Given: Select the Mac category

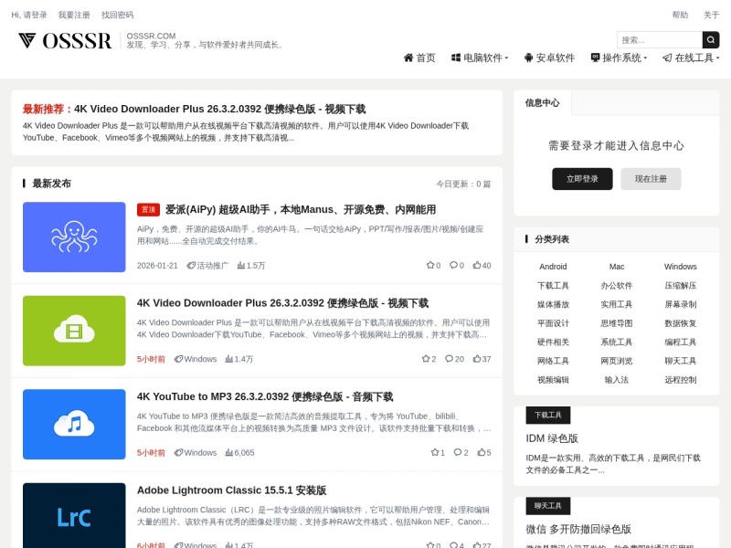Looking at the screenshot, I should tap(616, 267).
